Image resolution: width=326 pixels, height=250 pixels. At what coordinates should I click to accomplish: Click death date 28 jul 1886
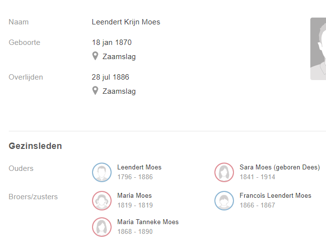(111, 77)
